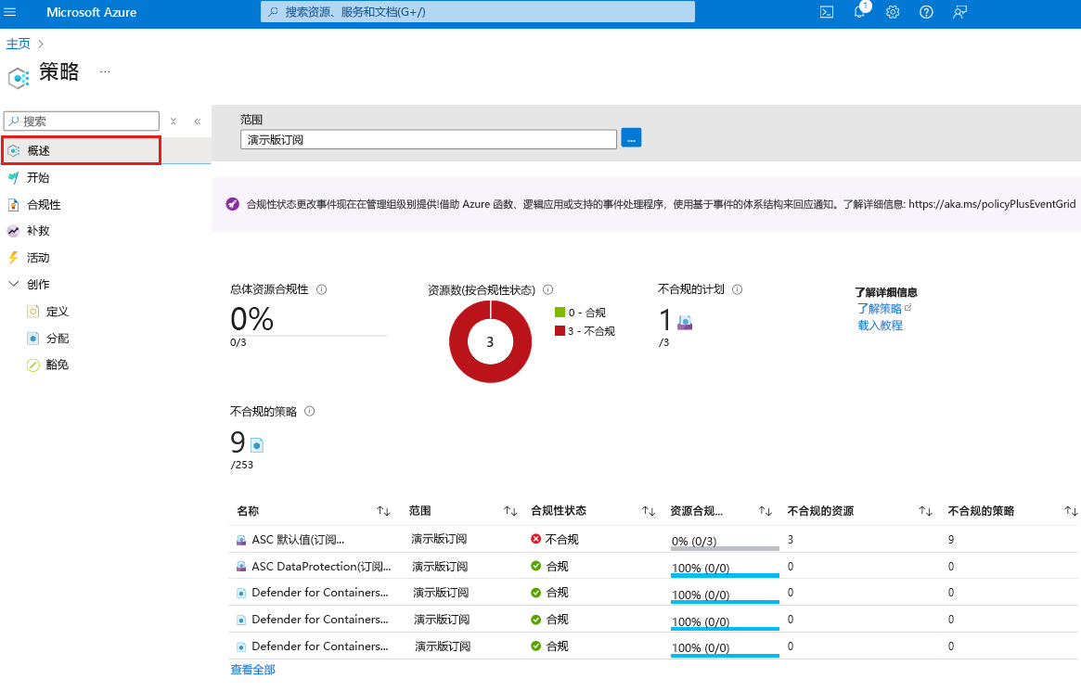Click the info icon next to 总体资源合规性
Image resolution: width=1081 pixels, height=691 pixels.
(x=321, y=289)
